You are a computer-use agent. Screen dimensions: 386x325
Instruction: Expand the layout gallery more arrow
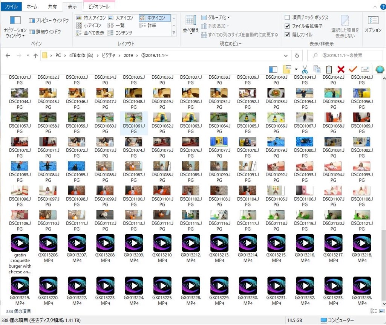[x=174, y=33]
